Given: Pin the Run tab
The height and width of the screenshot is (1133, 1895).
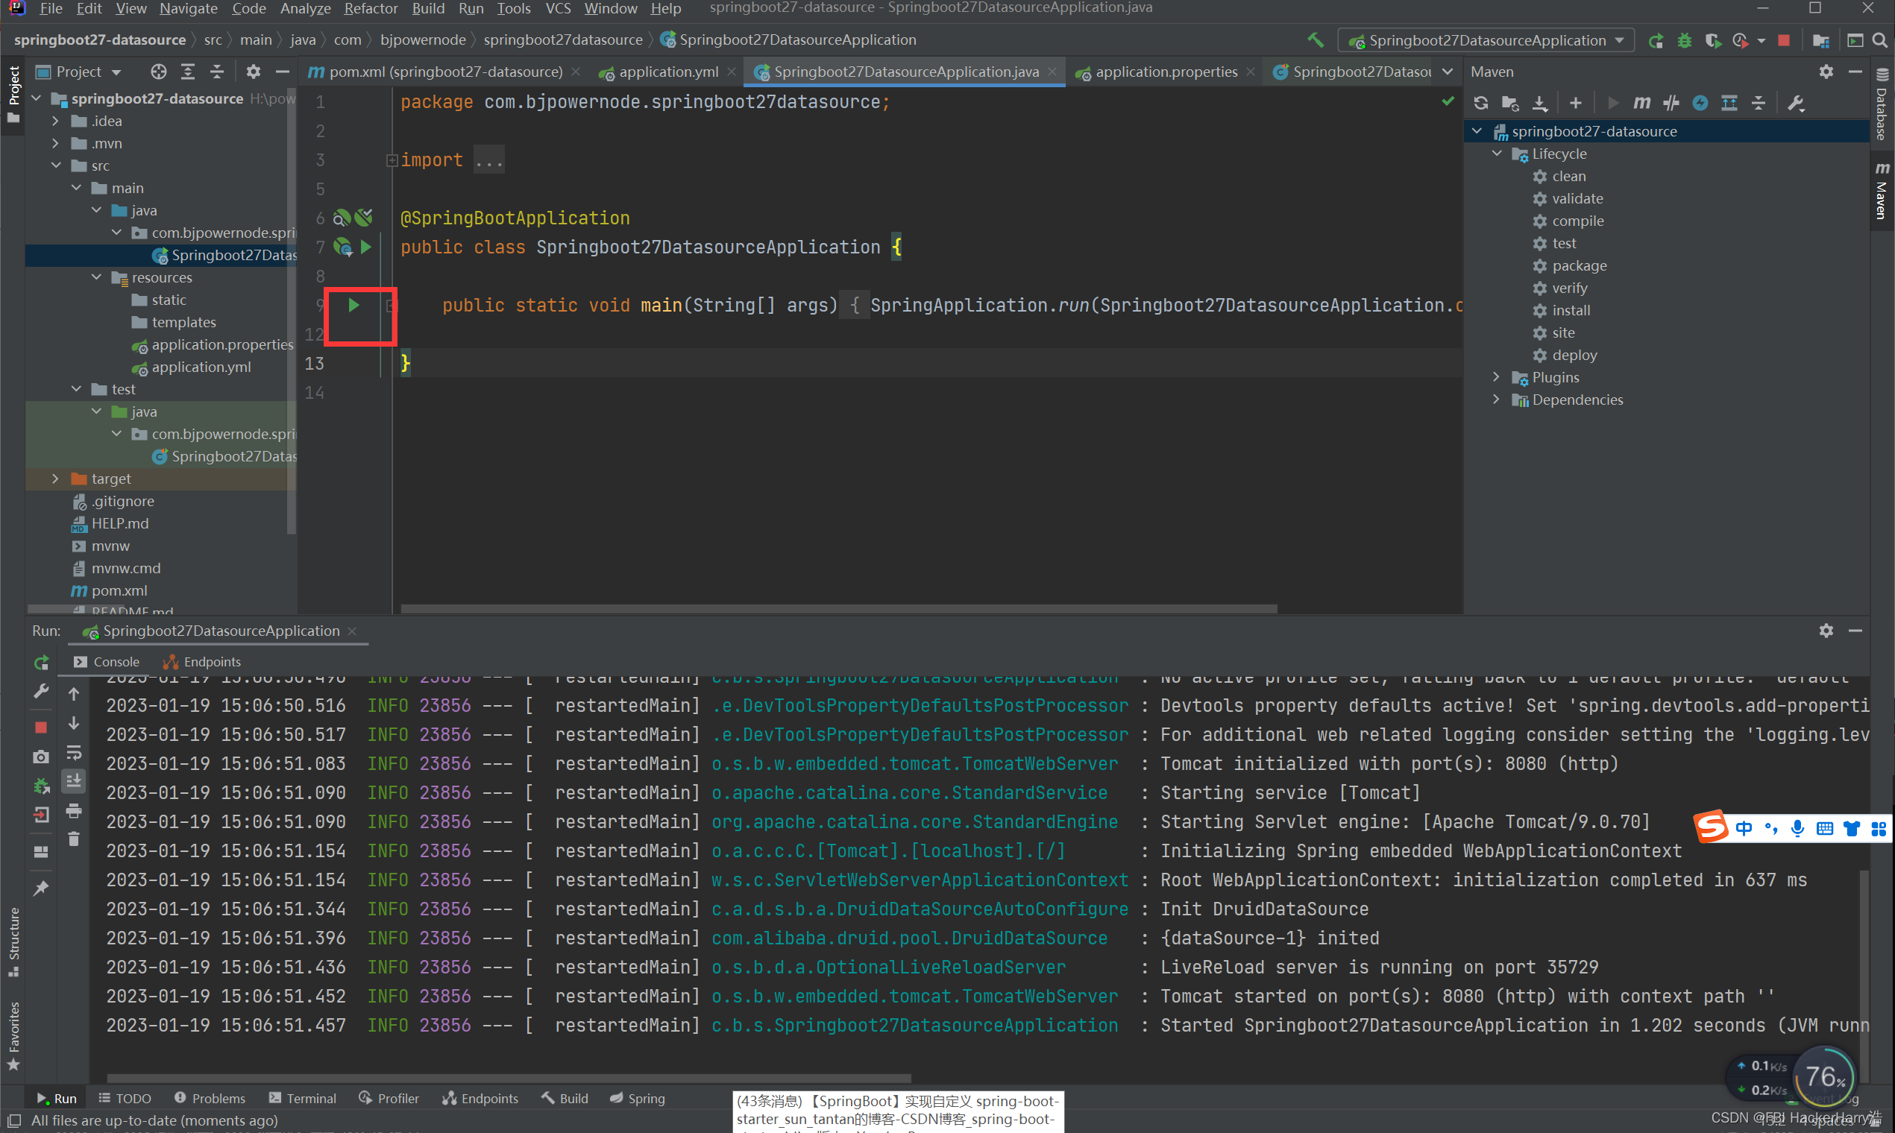Looking at the screenshot, I should pyautogui.click(x=41, y=887).
